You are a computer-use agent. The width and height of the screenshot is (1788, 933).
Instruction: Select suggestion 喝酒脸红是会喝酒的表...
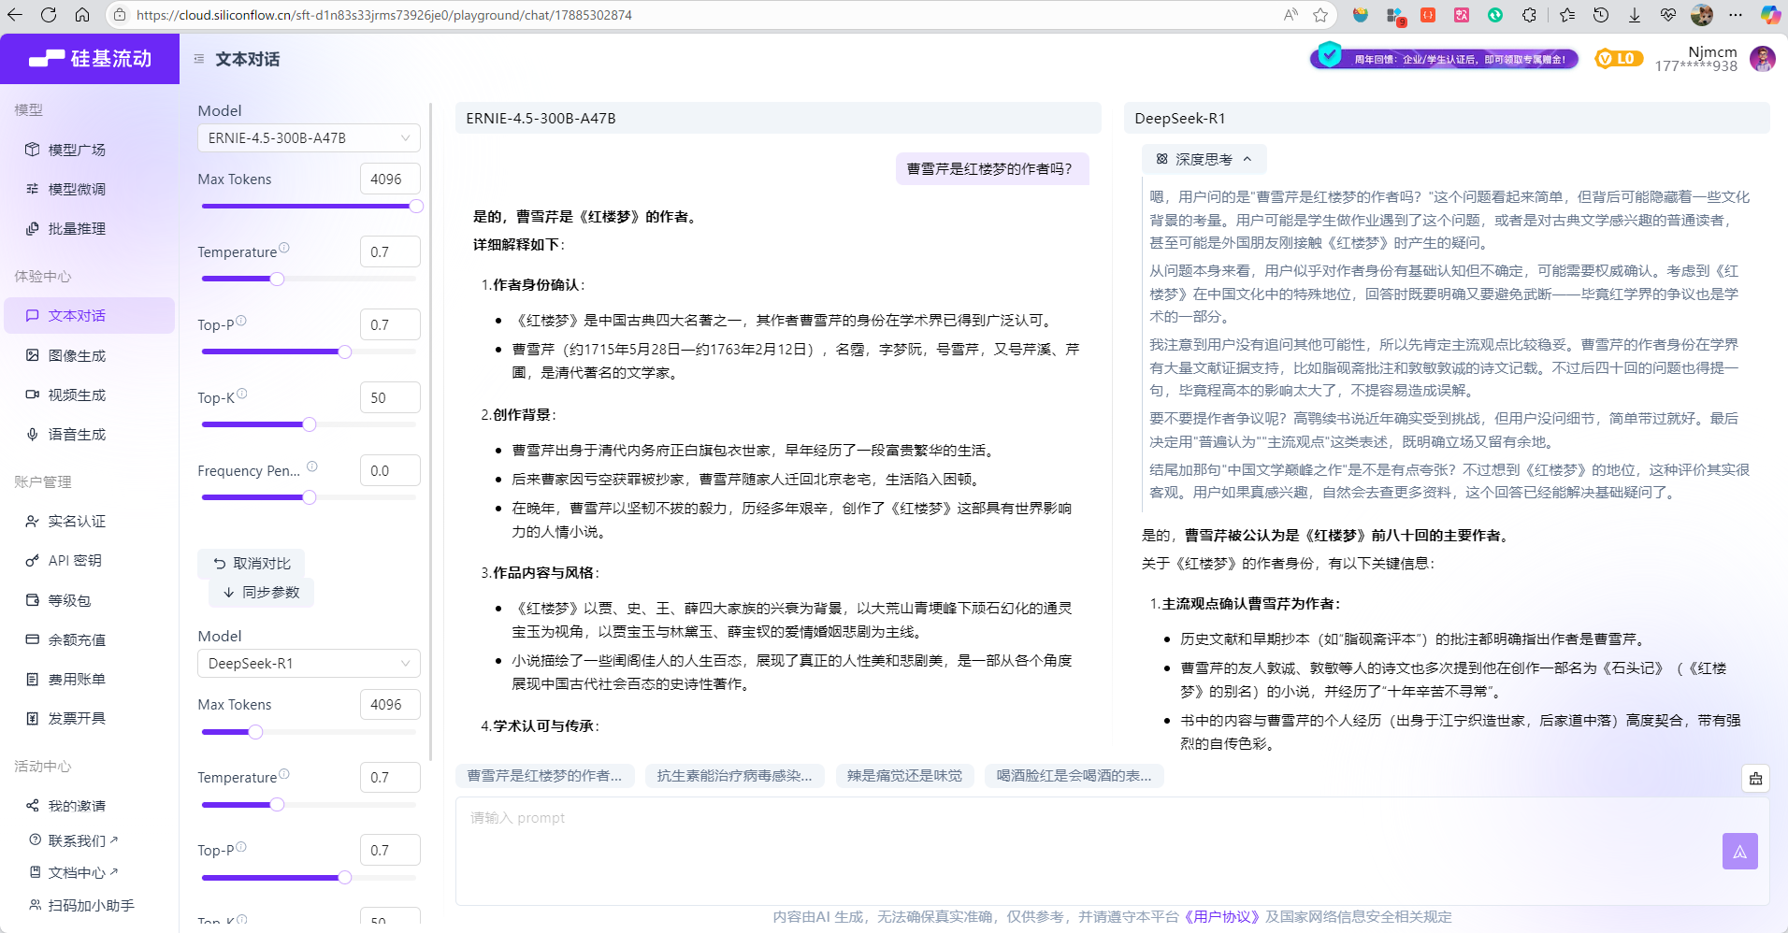click(x=1074, y=775)
